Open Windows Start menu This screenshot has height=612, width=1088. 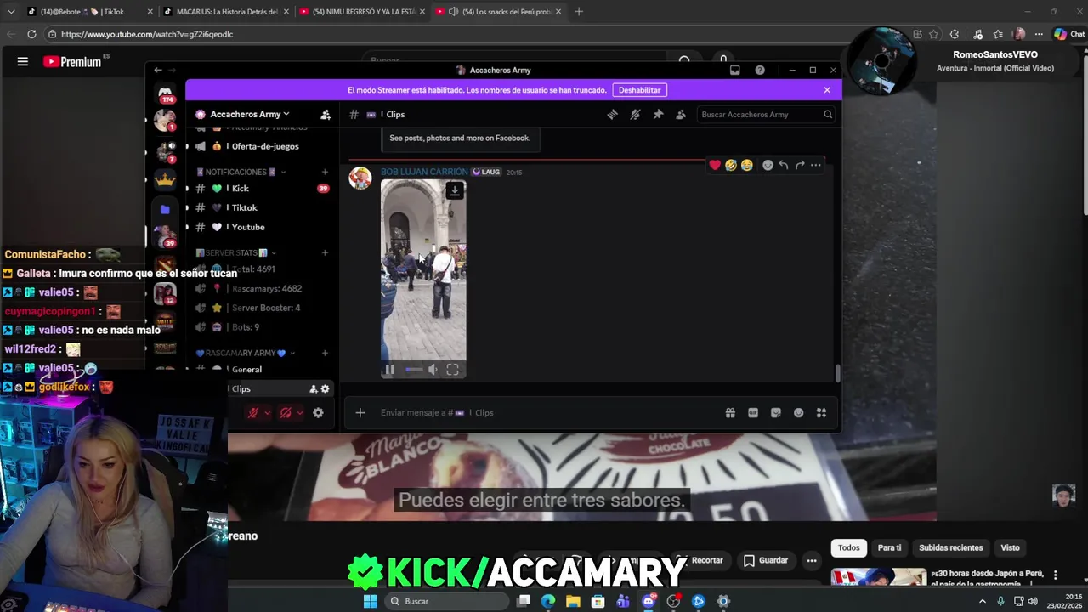[370, 601]
